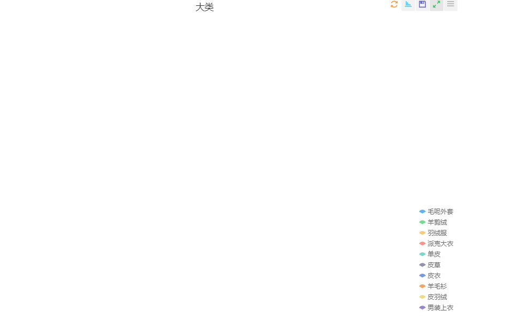Toggle the 派克大衣 legend series
514x335 pixels.
[x=437, y=244]
